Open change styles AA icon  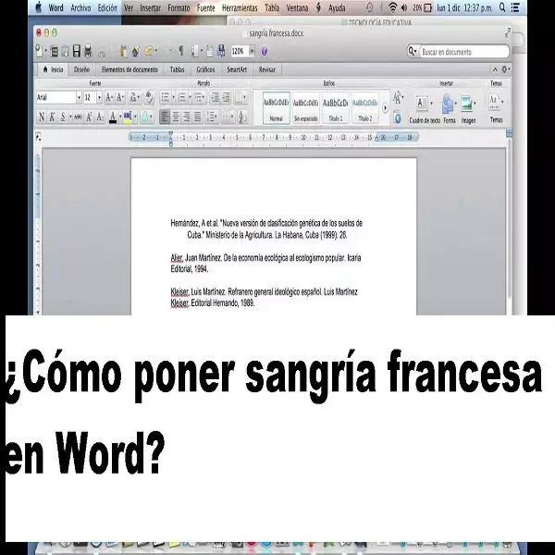(x=398, y=98)
